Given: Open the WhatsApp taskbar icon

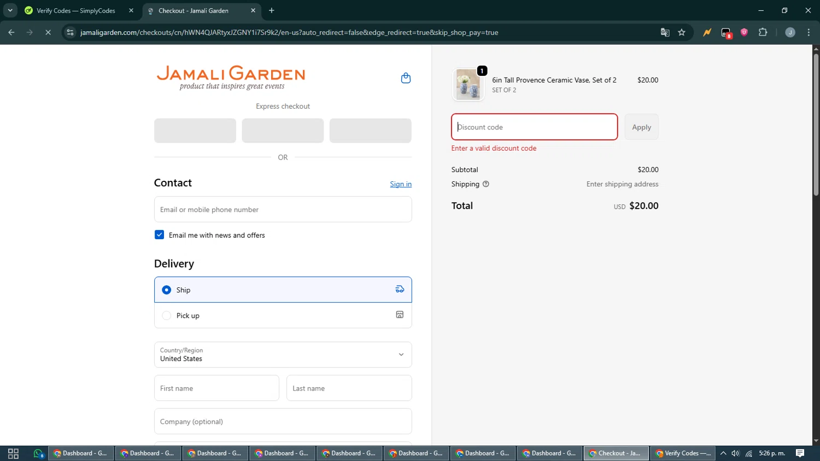Looking at the screenshot, I should click(38, 453).
